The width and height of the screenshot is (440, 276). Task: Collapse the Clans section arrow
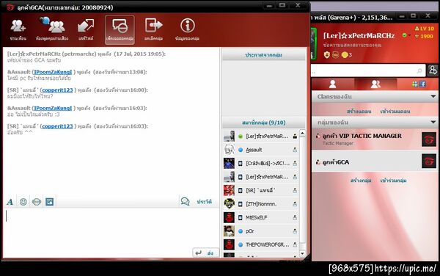click(433, 96)
